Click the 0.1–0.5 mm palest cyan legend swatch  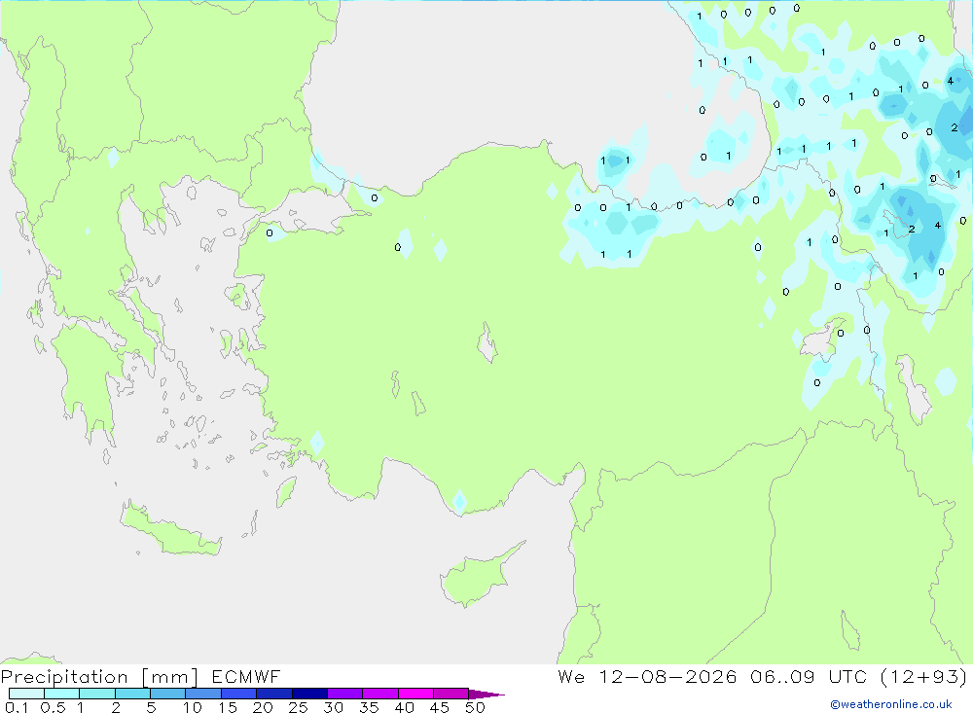(26, 694)
